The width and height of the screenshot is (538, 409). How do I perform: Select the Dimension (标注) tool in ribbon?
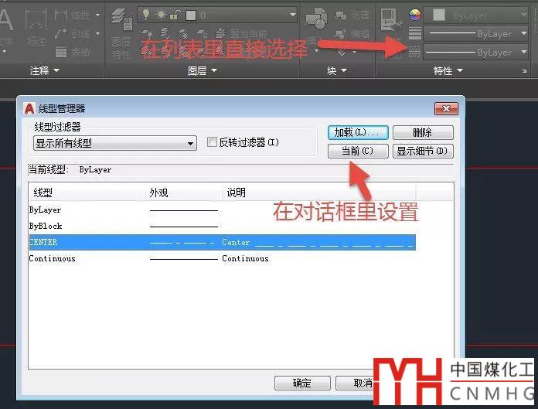(x=36, y=29)
